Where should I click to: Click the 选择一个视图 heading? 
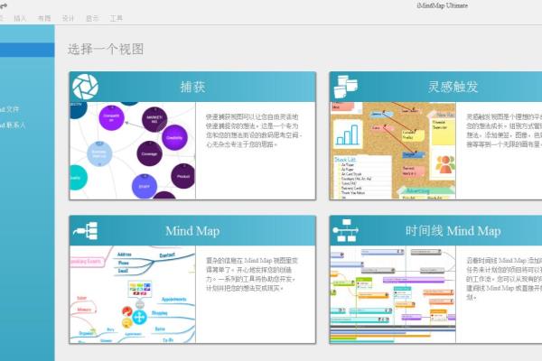point(106,49)
